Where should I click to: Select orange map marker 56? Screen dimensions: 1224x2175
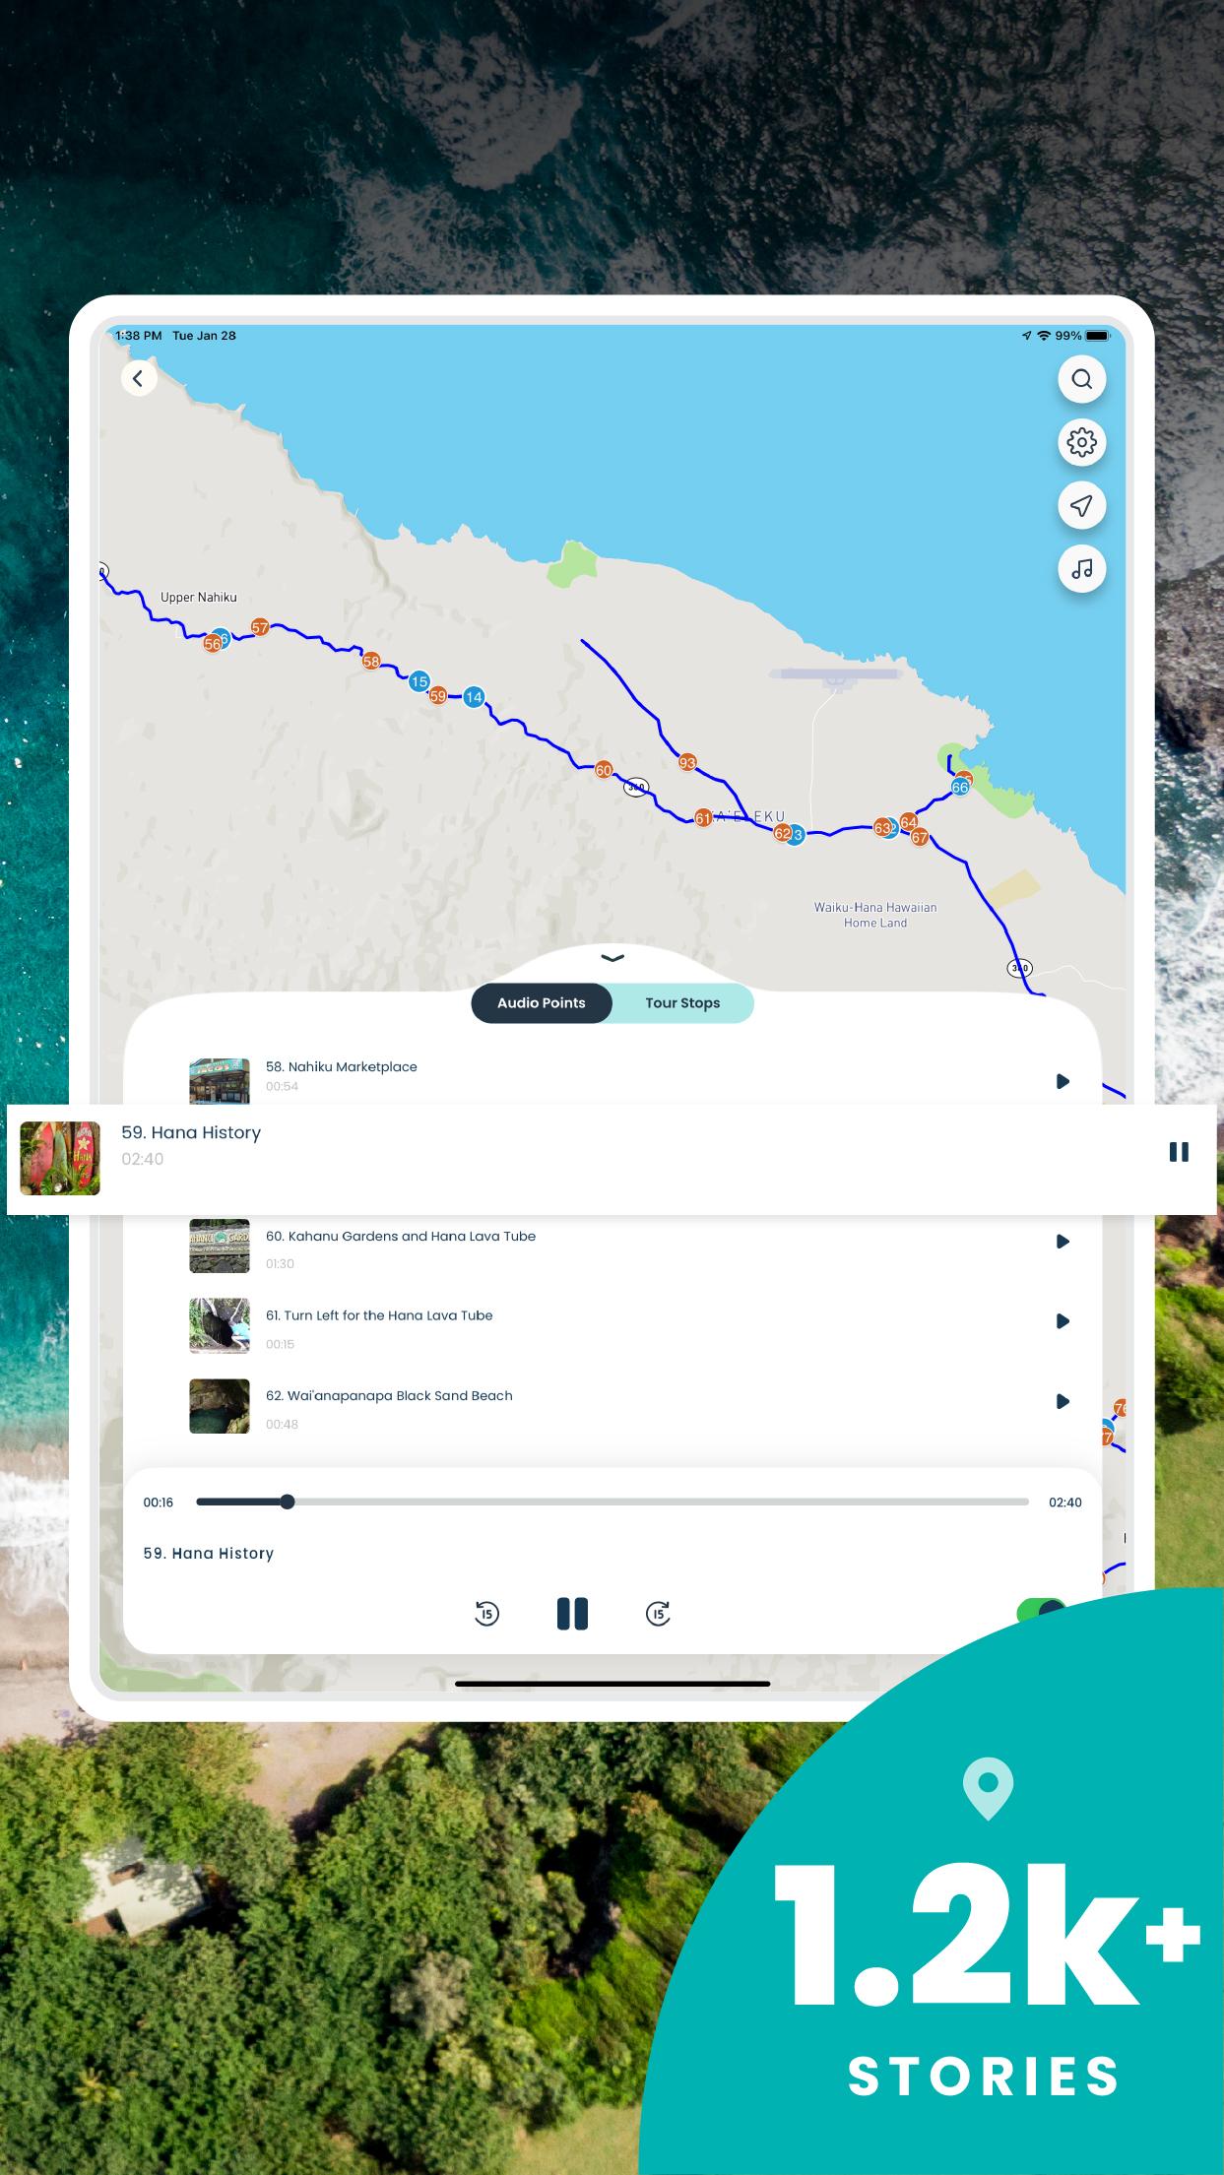point(212,644)
